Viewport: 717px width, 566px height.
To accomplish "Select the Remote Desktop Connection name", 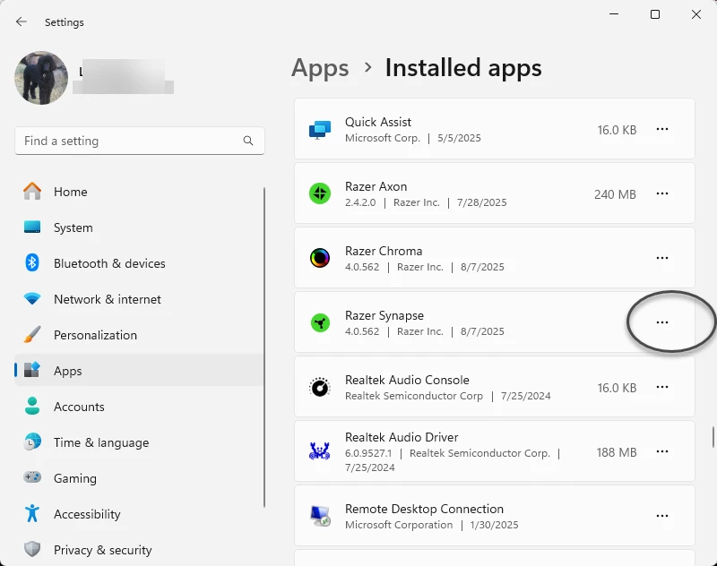I will click(x=424, y=509).
